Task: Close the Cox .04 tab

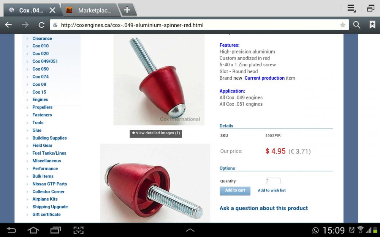Action: tap(52, 10)
